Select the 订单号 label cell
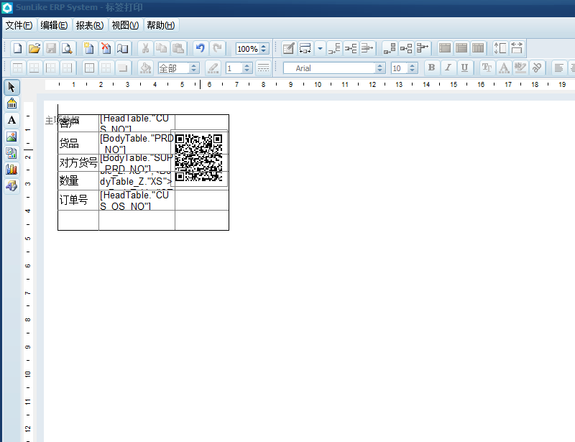575x442 pixels. [78, 200]
